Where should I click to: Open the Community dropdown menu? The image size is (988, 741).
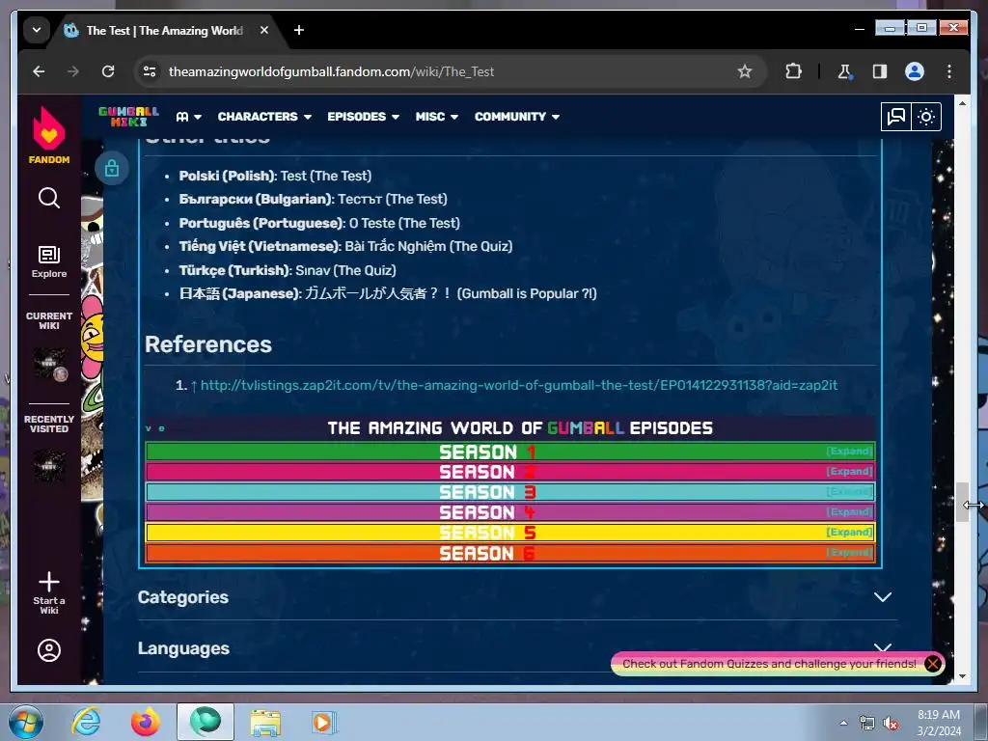[517, 117]
